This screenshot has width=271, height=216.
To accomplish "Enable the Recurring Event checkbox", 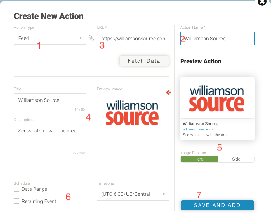I will click(16, 201).
